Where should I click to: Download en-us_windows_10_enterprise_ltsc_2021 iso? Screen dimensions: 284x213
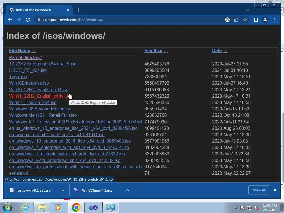pyautogui.click(x=73, y=128)
